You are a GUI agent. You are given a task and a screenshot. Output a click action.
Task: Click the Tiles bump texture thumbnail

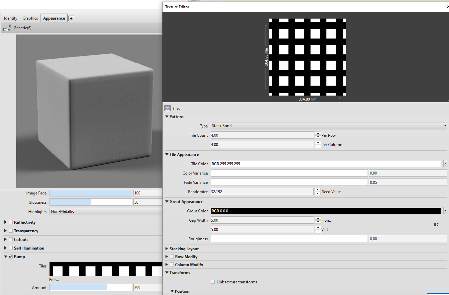[106, 269]
